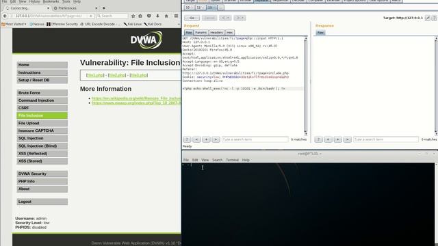Open file3.php link
The width and height of the screenshot is (438, 246).
coord(139,75)
